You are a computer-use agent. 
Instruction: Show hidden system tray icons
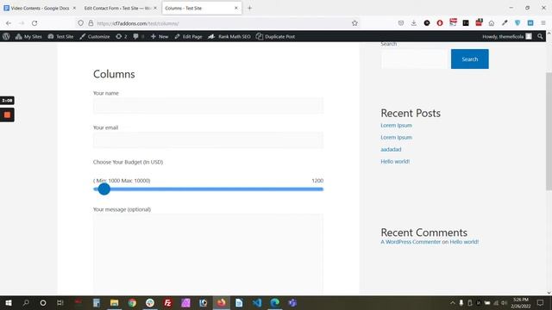452,302
